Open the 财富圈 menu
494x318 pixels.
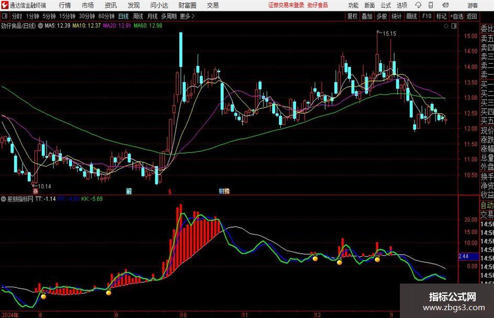click(187, 5)
